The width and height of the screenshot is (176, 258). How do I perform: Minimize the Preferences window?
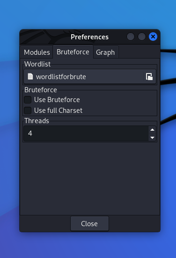(131, 37)
